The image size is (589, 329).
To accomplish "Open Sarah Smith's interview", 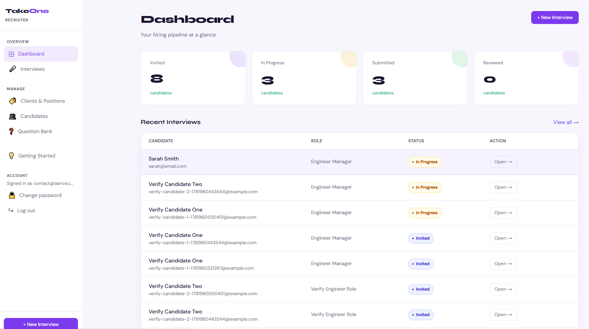I will (x=503, y=162).
